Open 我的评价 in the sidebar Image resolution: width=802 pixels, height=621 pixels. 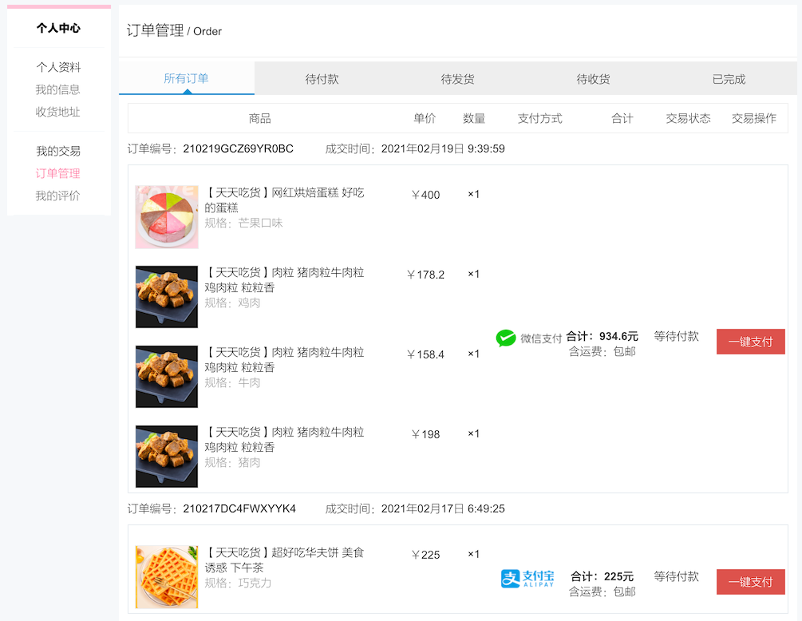[x=58, y=196]
